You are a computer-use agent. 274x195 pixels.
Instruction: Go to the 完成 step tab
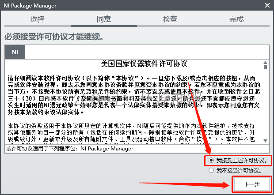pyautogui.click(x=236, y=19)
